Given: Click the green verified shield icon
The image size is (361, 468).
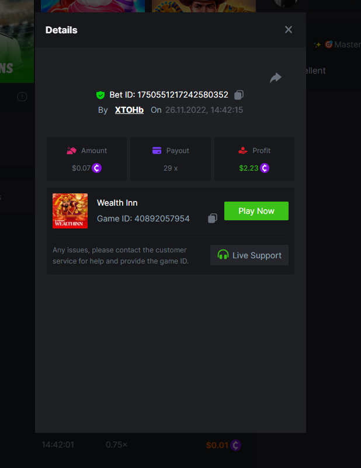Looking at the screenshot, I should (100, 95).
